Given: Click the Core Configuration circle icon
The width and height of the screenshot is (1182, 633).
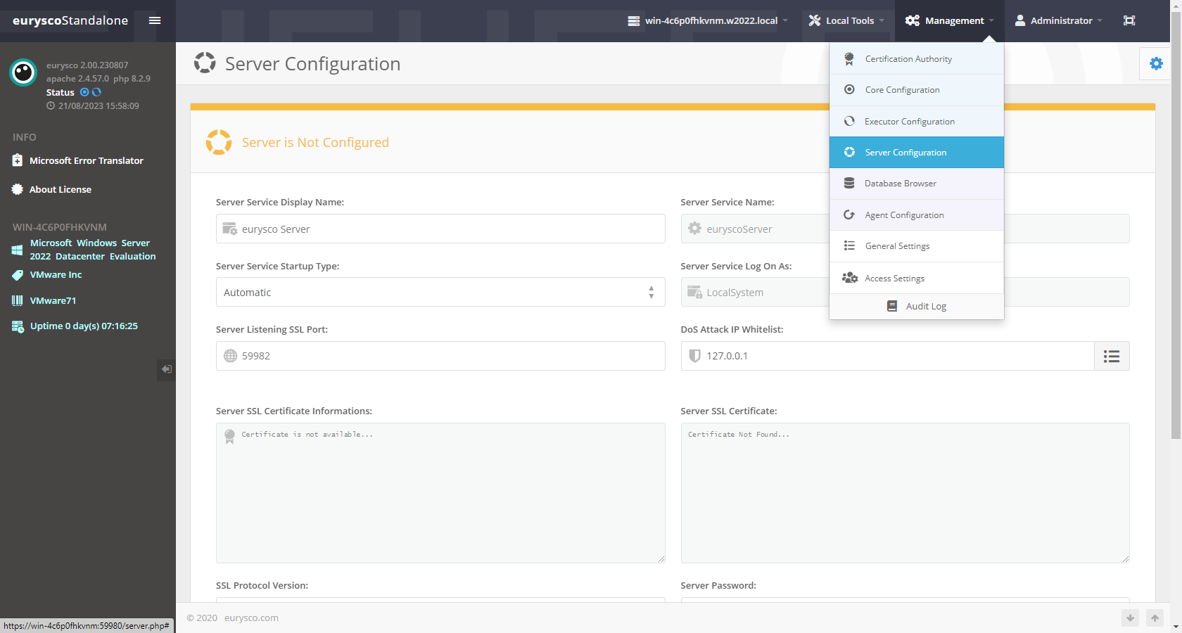Looking at the screenshot, I should pos(849,89).
